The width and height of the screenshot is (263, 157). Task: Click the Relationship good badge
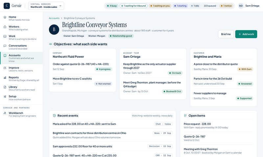tap(121, 36)
